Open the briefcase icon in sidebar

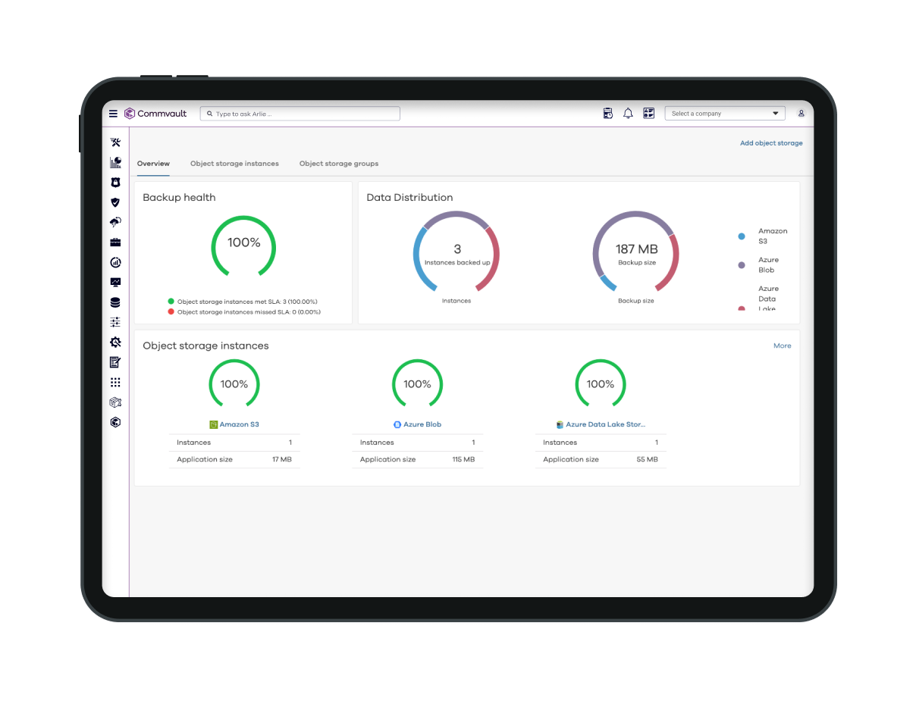[x=115, y=242]
